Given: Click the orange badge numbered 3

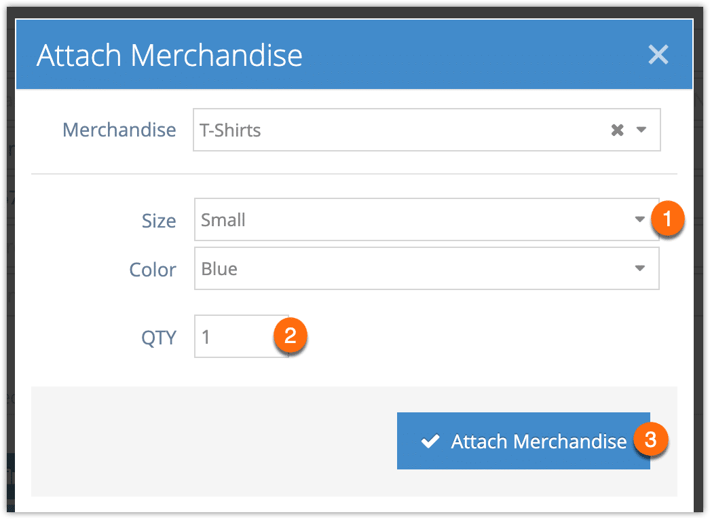Looking at the screenshot, I should pyautogui.click(x=651, y=440).
